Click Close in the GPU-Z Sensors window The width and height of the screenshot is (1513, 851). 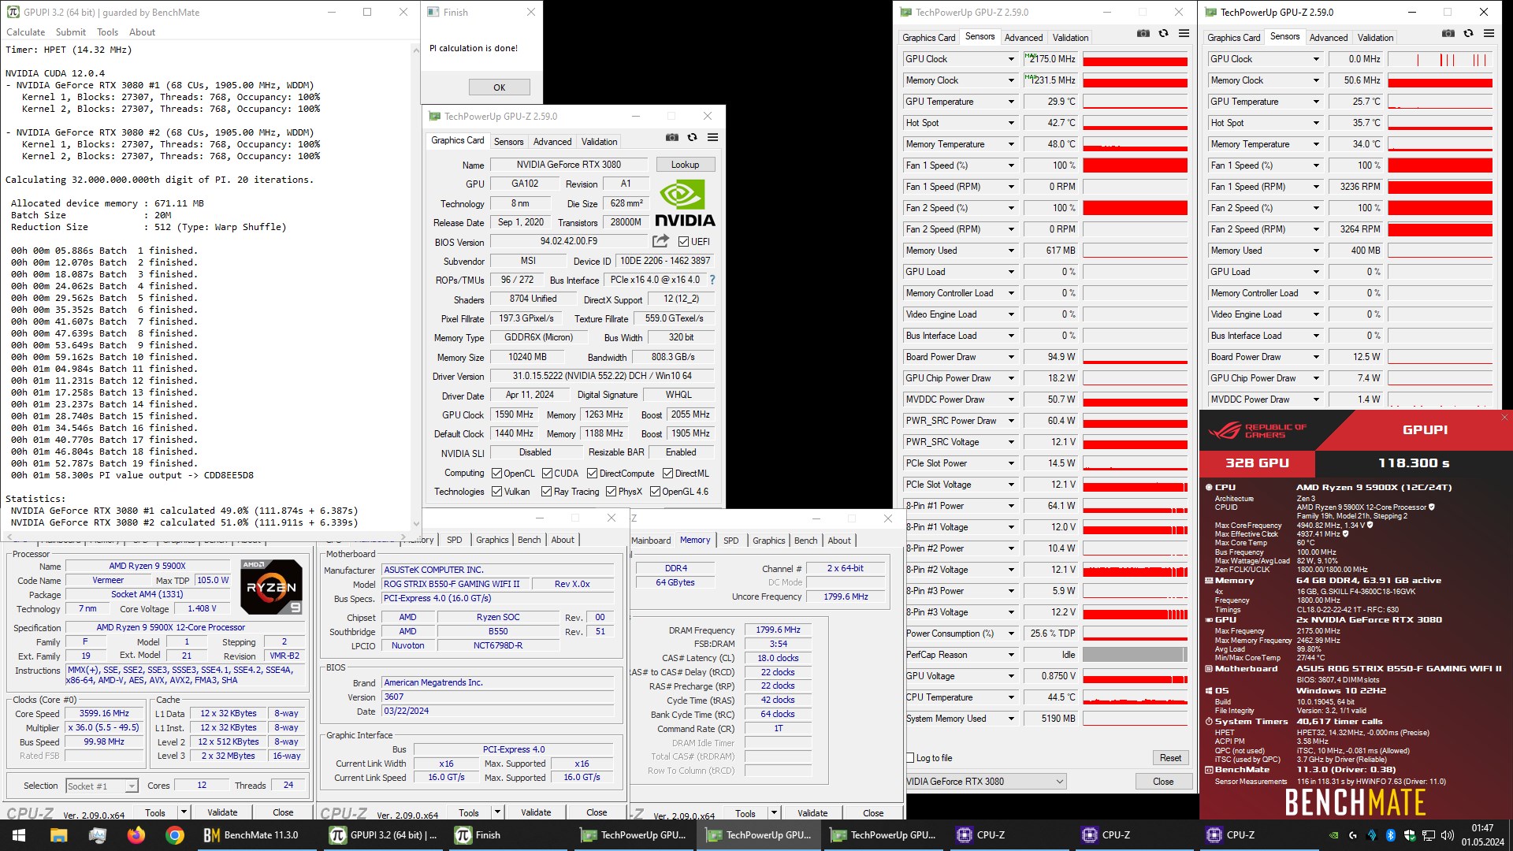[x=1163, y=782]
